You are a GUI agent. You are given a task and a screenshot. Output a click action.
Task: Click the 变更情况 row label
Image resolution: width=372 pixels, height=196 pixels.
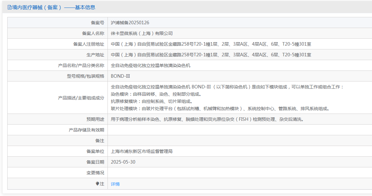click(x=95, y=173)
